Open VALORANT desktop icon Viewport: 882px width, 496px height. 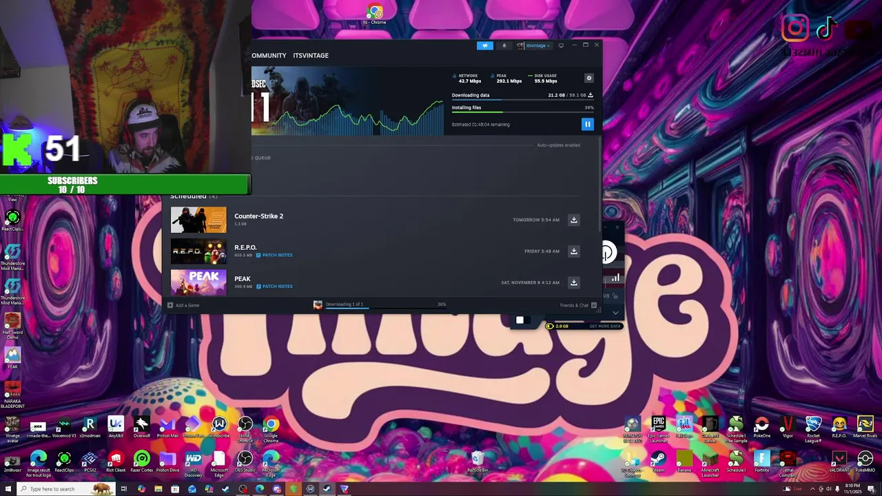click(x=839, y=462)
